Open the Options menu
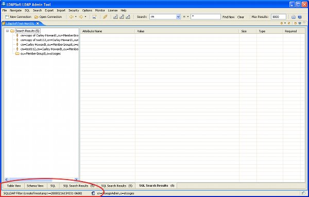The image size is (309, 197). (87, 10)
